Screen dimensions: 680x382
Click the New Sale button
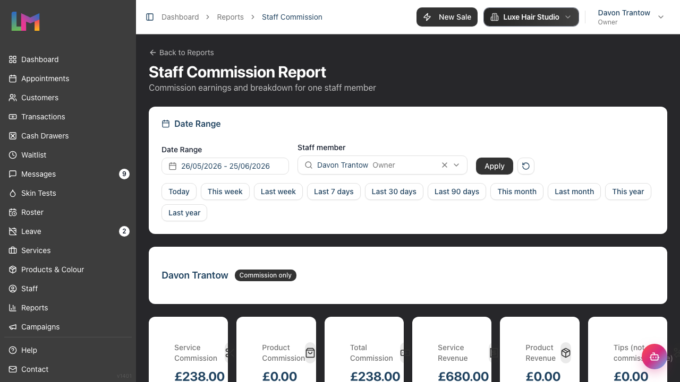[447, 17]
